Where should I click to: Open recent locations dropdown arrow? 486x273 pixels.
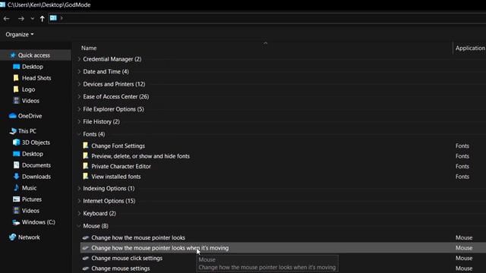[x=32, y=19]
